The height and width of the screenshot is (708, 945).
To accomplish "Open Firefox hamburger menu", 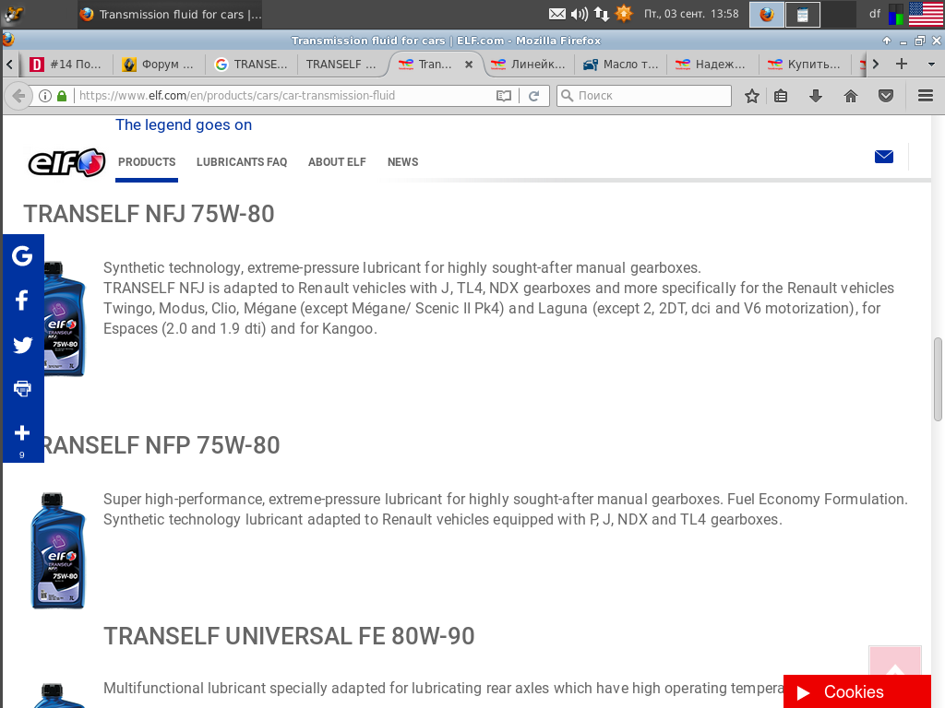I will [x=926, y=96].
